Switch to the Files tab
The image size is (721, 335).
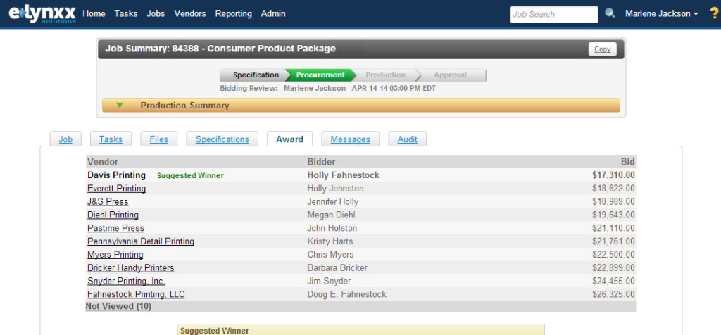[158, 139]
